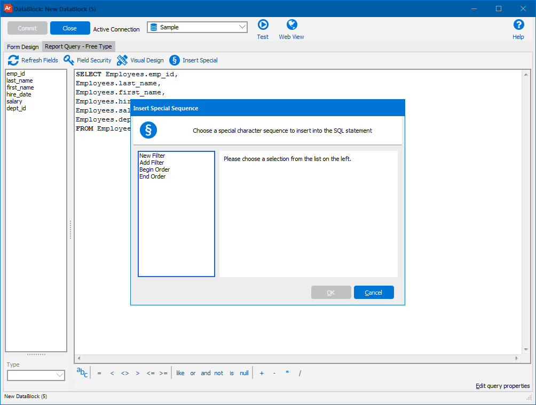Click the abc text literal icon

[82, 372]
